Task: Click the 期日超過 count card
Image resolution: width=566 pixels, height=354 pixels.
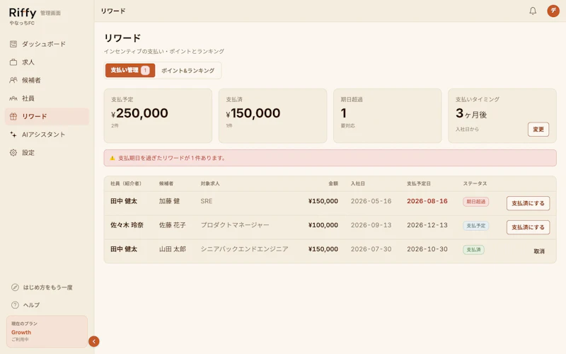Action: [x=387, y=115]
